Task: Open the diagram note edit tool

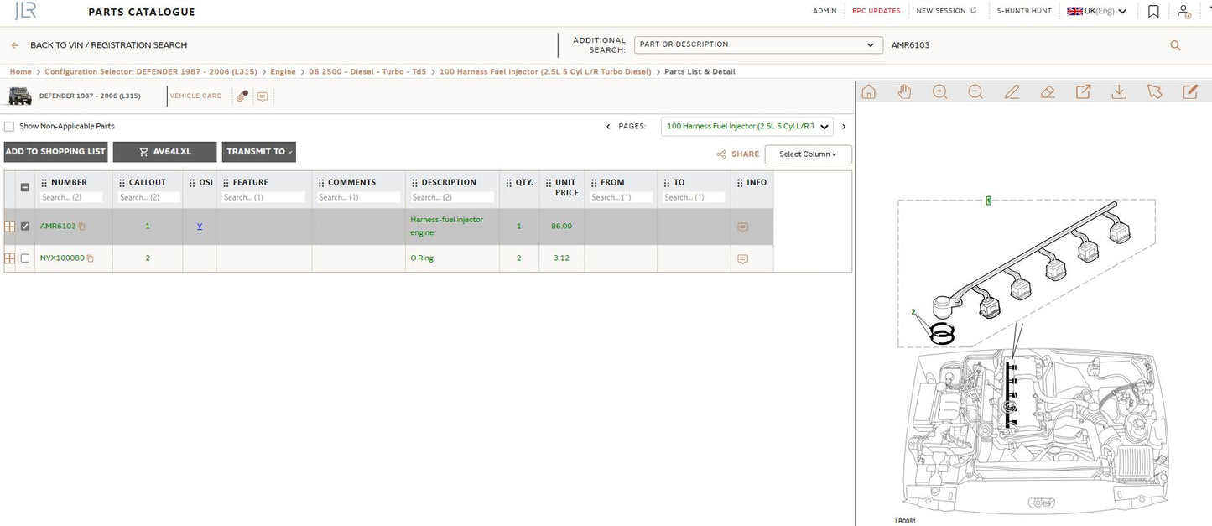Action: 1190,91
